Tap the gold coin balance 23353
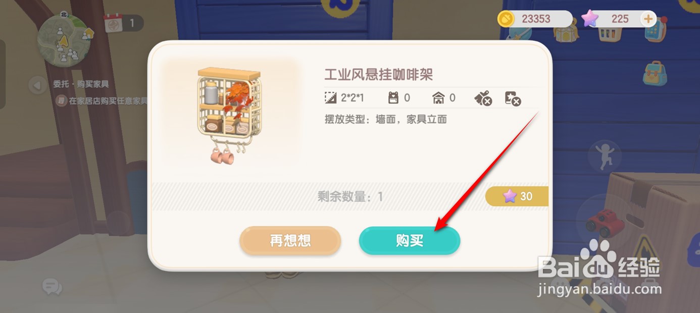 coord(535,19)
